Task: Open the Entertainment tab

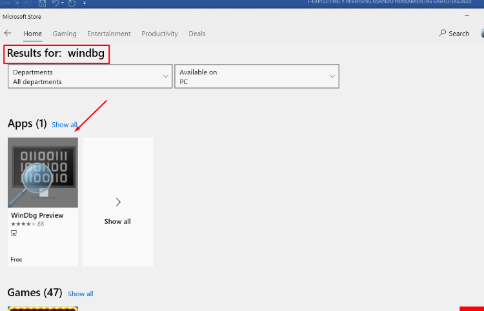Action: coord(109,34)
